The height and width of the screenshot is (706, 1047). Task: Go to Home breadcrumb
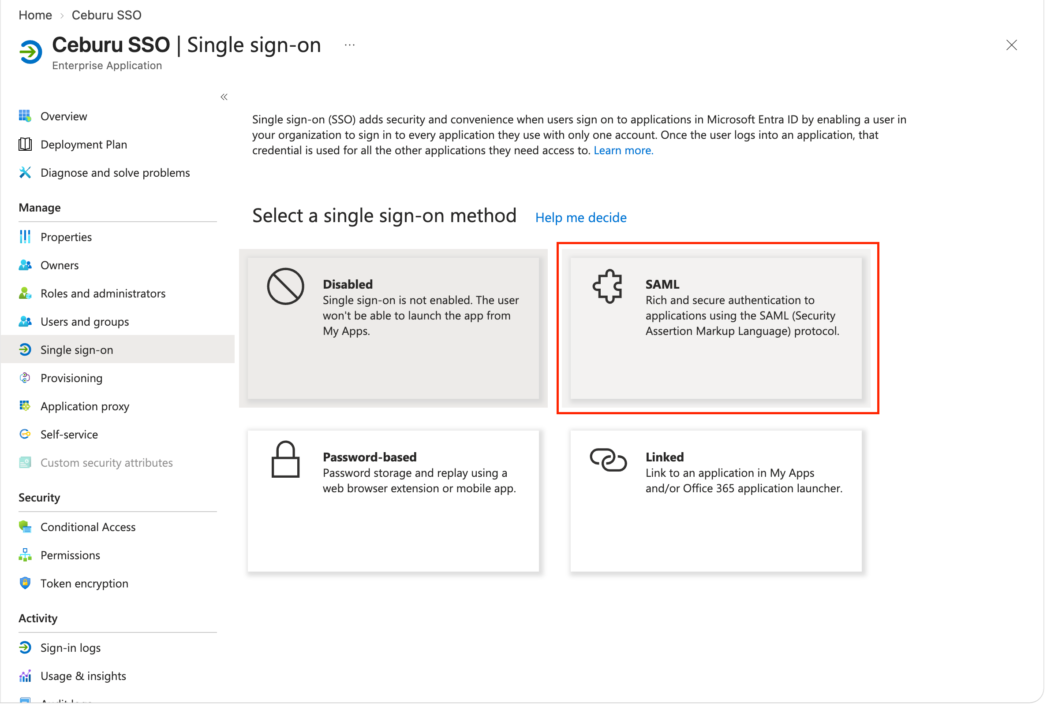point(35,15)
